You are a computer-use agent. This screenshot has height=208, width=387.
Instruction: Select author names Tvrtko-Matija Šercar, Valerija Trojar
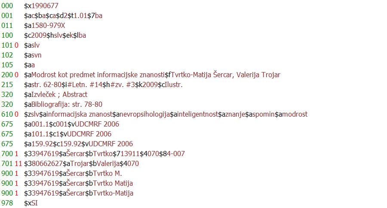coord(226,75)
